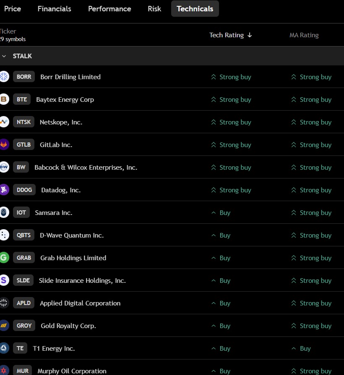Click Samsara Inc. company name
The height and width of the screenshot is (375, 344).
(x=54, y=212)
